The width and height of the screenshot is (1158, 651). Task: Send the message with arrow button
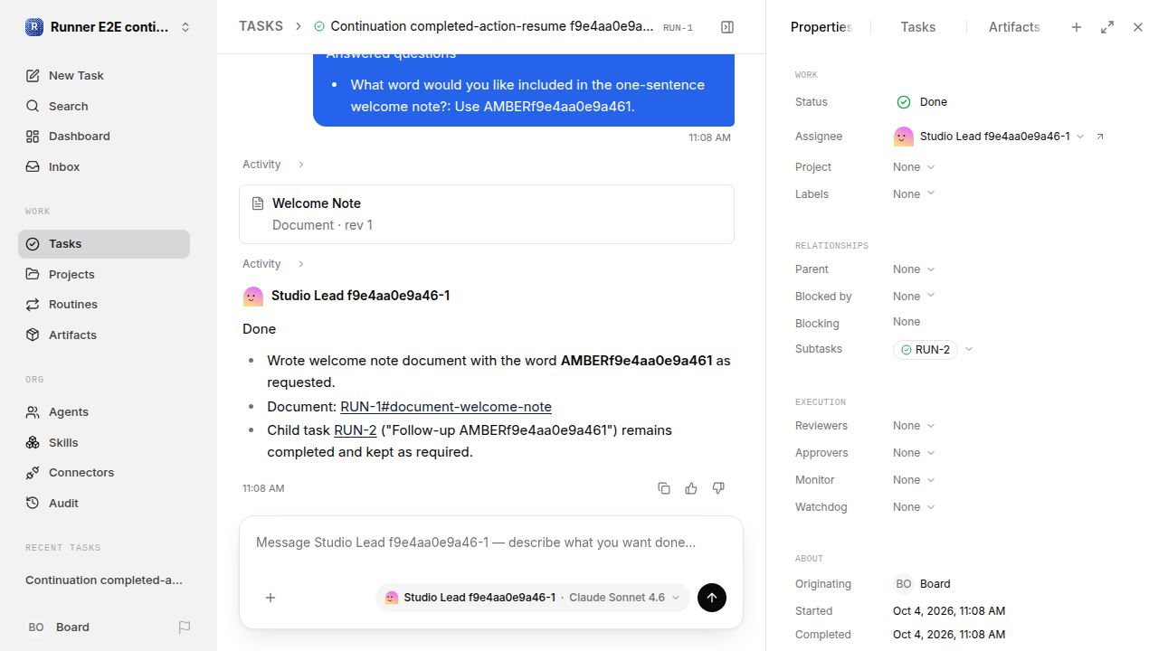tap(712, 598)
